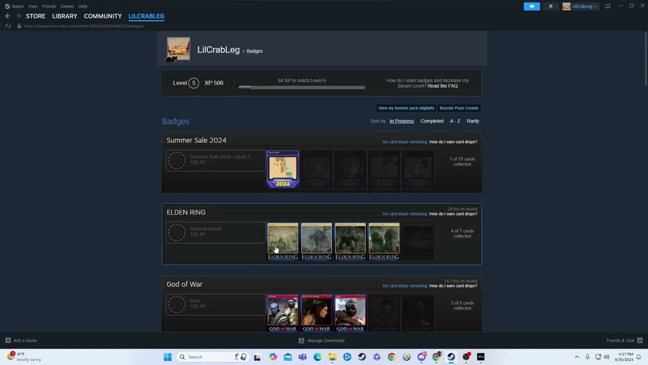Open the LILCRABLEG profile tab
The image size is (648, 365).
146,16
